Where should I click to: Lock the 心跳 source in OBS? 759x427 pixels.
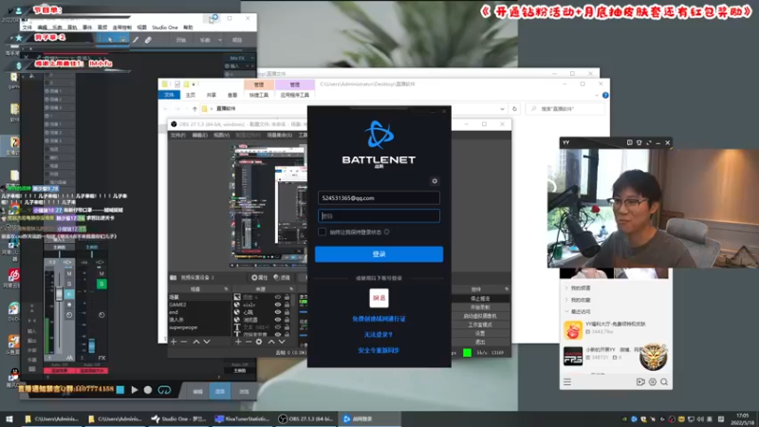click(x=287, y=312)
